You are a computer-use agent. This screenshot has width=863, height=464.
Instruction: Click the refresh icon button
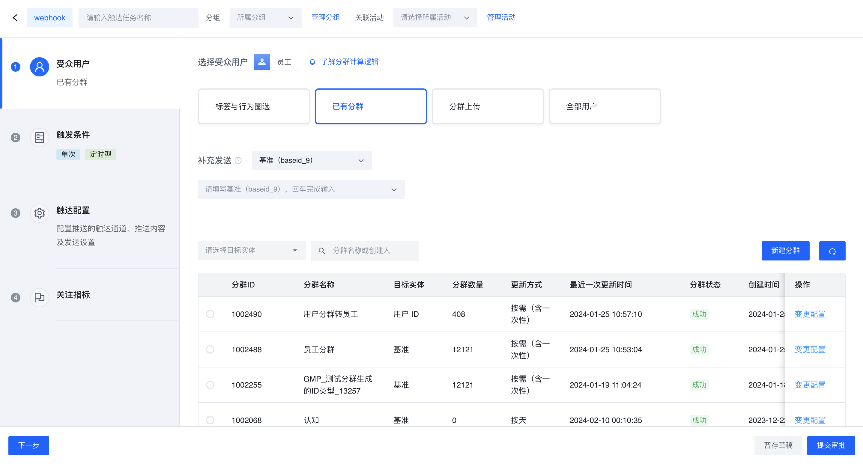[832, 251]
